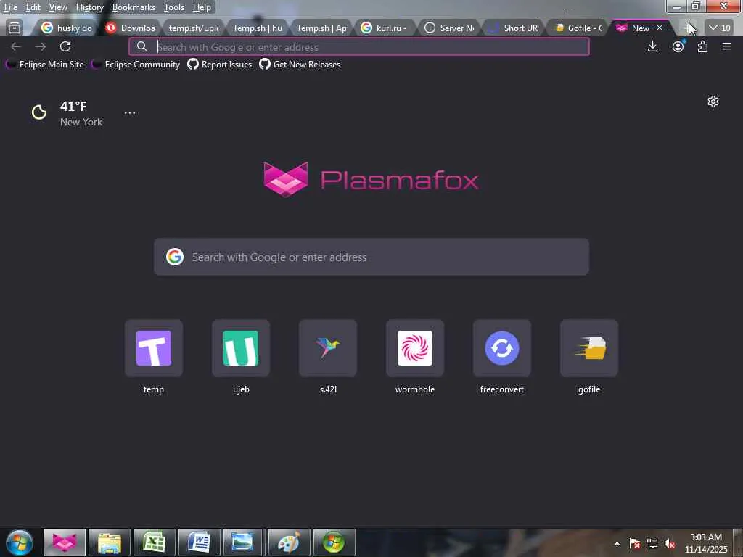The width and height of the screenshot is (743, 557).
Task: Open the Edit menu
Action: click(x=33, y=7)
